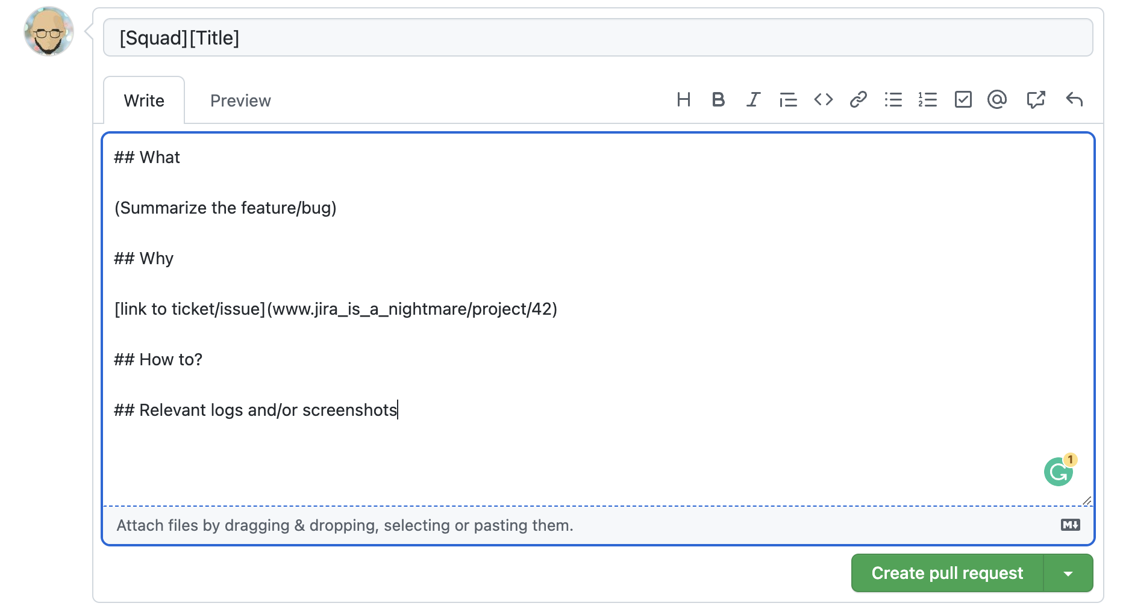Open the pull request type dropdown arrow
The image size is (1123, 609).
[x=1068, y=573]
